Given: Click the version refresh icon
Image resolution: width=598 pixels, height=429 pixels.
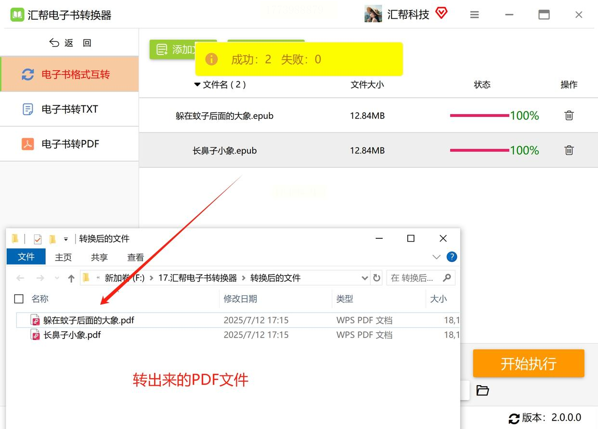Looking at the screenshot, I should [514, 418].
